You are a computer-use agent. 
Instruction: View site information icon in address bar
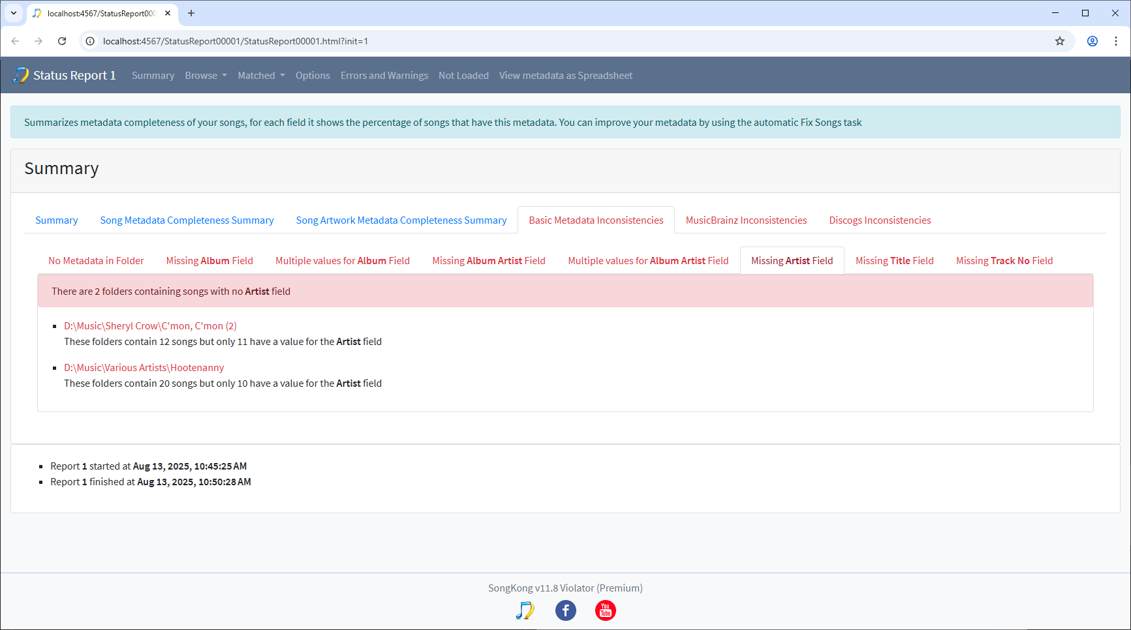coord(90,41)
